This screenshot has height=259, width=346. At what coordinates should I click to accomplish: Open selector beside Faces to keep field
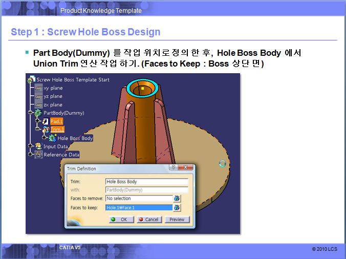pos(177,208)
